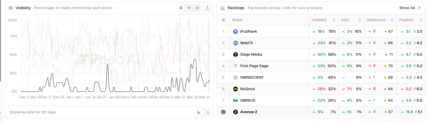Click Avenue Z visibility value 7%
Image resolution: width=429 pixels, height=122 pixels.
pyautogui.click(x=333, y=112)
